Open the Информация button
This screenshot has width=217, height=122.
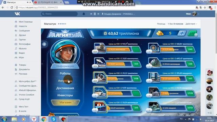tap(65, 66)
